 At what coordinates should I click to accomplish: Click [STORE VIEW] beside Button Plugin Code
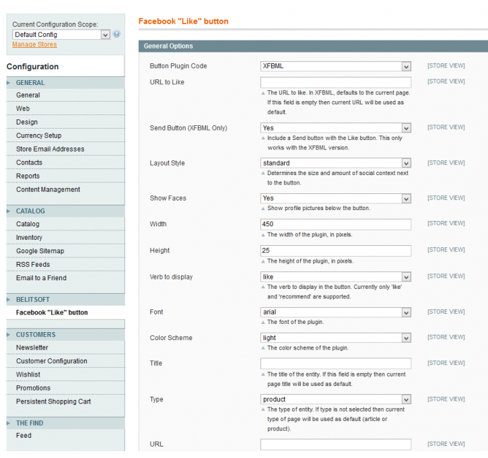pyautogui.click(x=446, y=66)
